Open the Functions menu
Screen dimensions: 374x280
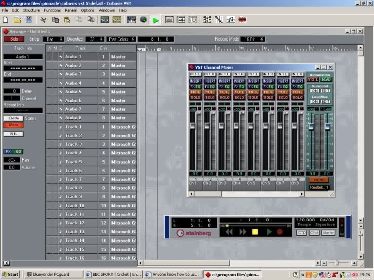point(52,10)
